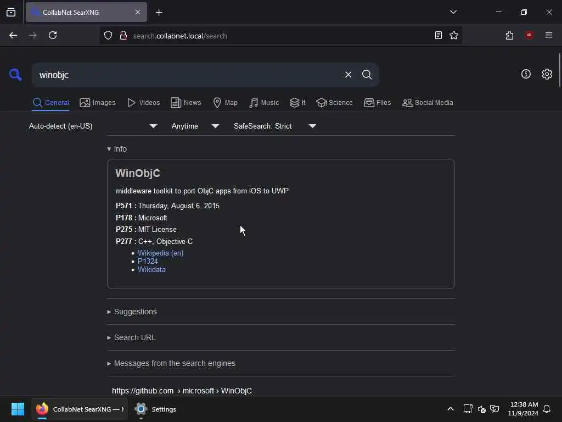562x422 pixels.
Task: Open Firefox View recent browsing
Action: click(x=11, y=12)
